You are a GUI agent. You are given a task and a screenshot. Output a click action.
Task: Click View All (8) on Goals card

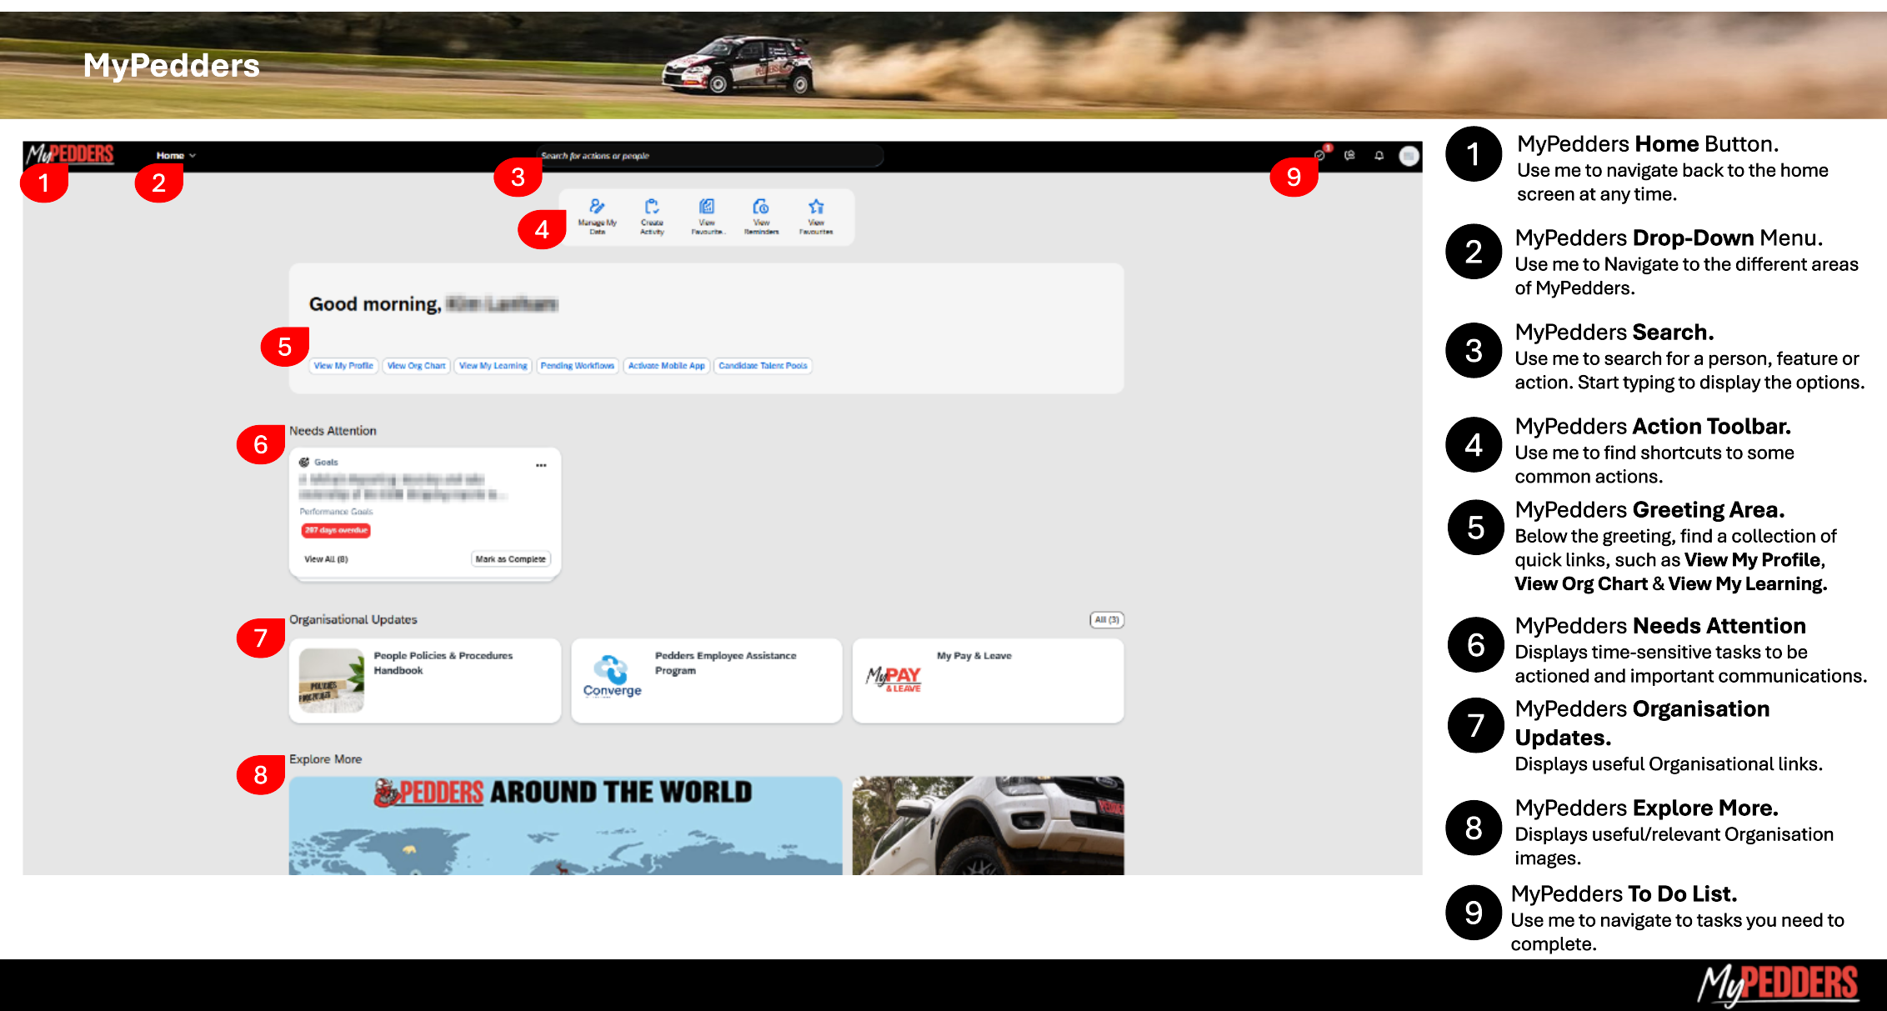(x=326, y=559)
